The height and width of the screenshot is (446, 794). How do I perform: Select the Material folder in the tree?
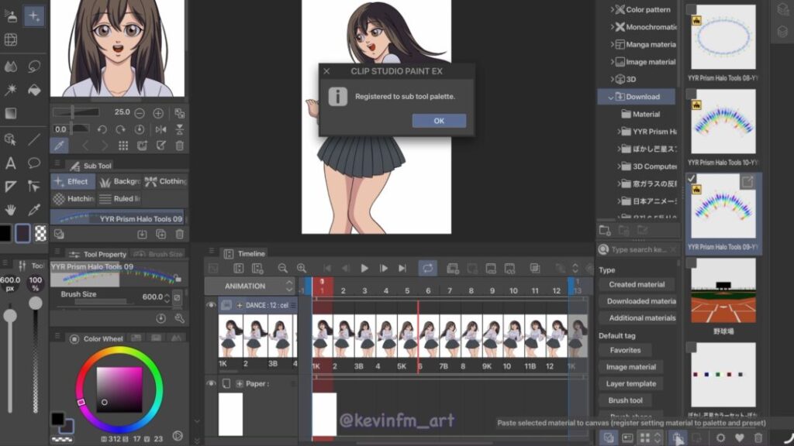(640, 115)
